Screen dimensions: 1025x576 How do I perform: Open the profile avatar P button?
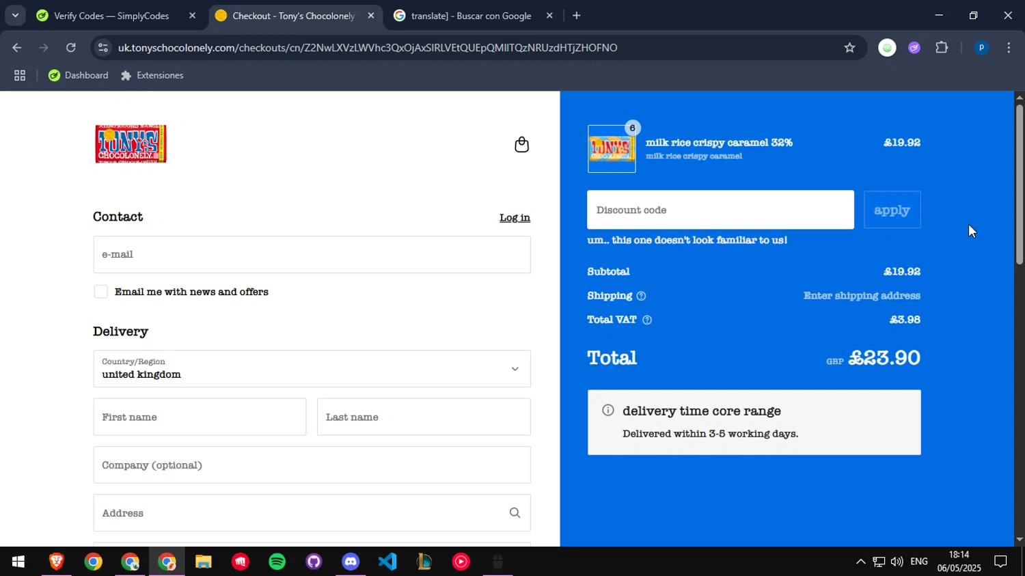pyautogui.click(x=981, y=47)
